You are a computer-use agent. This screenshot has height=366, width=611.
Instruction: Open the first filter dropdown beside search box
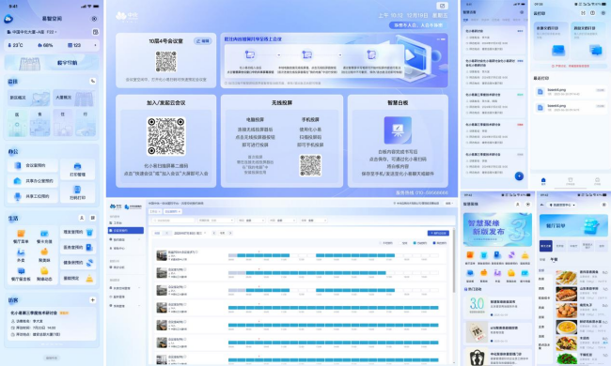tap(215, 221)
